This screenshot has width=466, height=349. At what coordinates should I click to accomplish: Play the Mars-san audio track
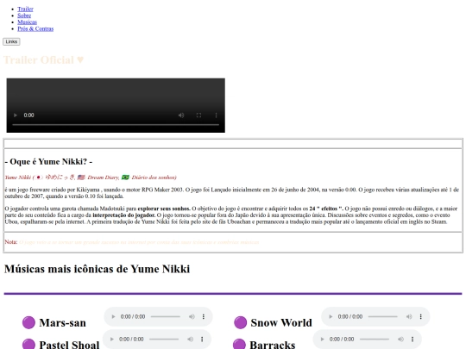(x=113, y=316)
